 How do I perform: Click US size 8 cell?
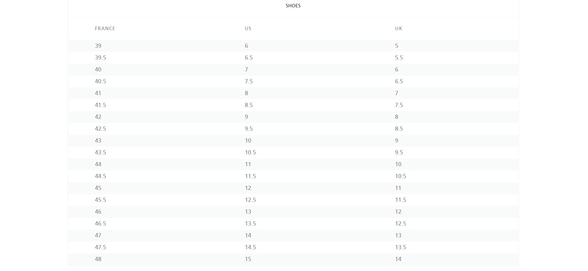tap(247, 93)
